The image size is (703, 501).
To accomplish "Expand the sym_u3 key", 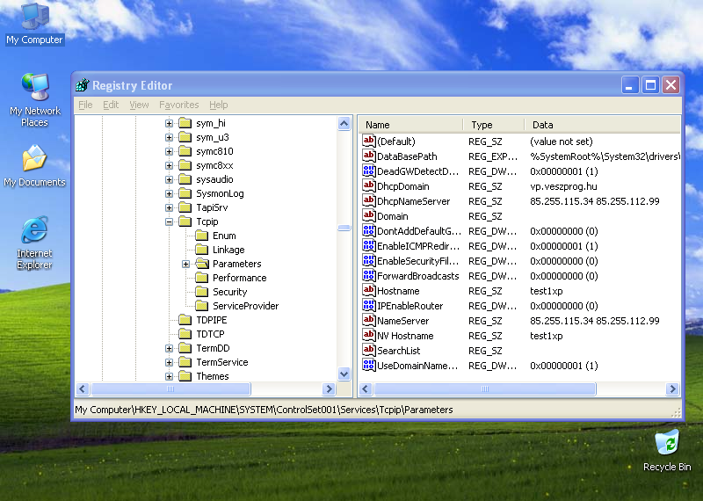I will pos(169,137).
